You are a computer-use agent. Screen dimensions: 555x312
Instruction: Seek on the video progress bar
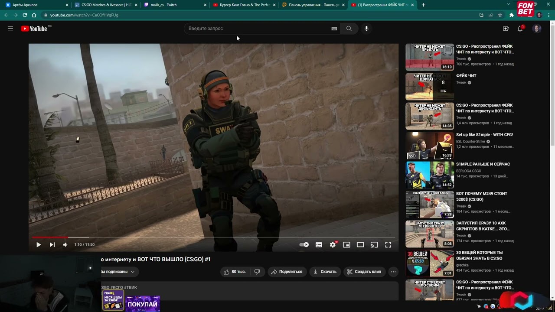click(213, 237)
